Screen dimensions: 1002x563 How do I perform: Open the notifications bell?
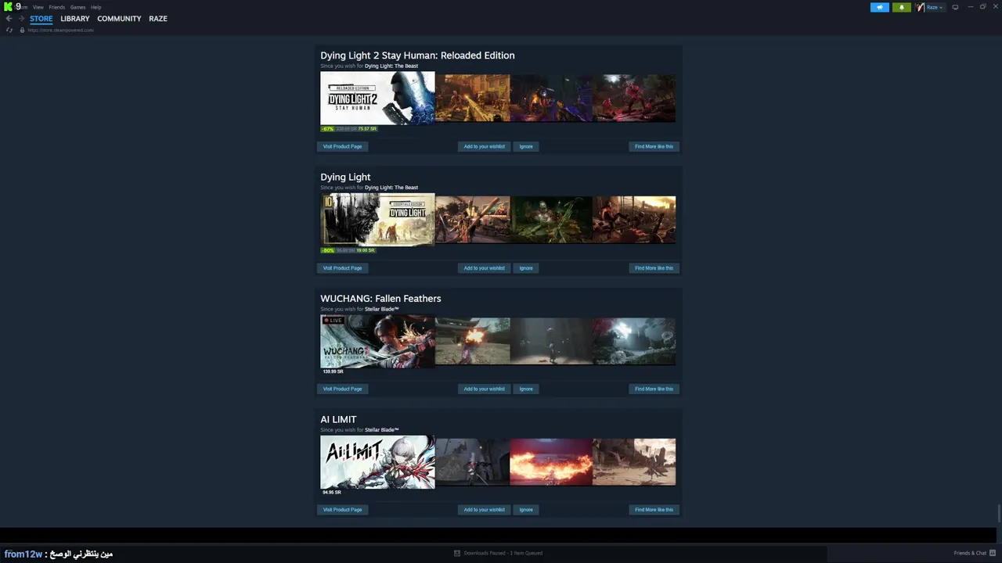(x=902, y=7)
